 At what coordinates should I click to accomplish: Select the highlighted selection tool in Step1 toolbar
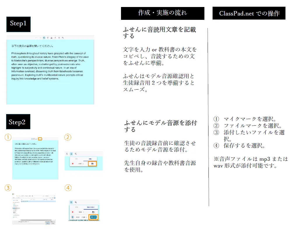point(44,38)
